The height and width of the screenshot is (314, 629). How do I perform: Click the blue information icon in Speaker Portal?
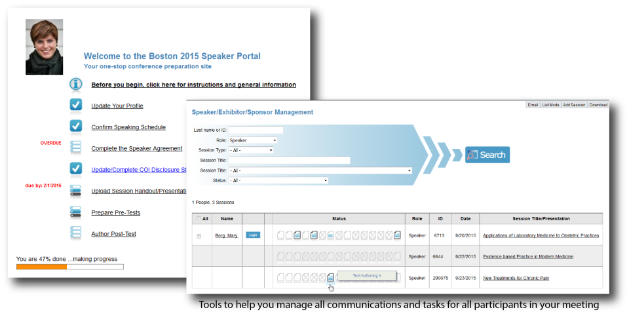pyautogui.click(x=76, y=85)
